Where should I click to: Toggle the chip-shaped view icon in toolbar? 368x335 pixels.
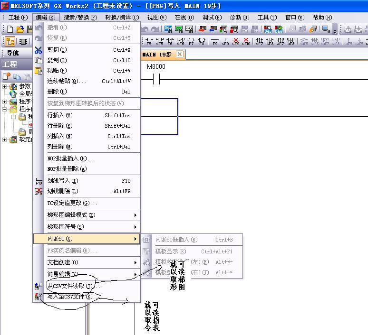coord(22,41)
